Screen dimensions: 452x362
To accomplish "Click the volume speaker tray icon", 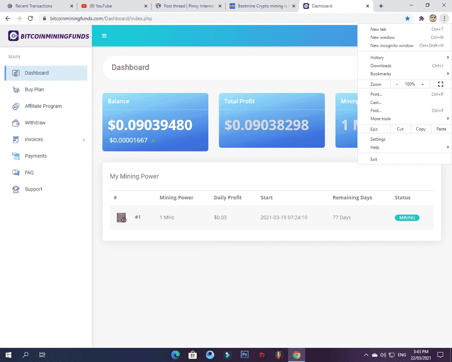I will [x=383, y=355].
